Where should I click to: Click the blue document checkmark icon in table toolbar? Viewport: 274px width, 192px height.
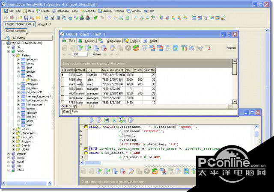coord(176,48)
